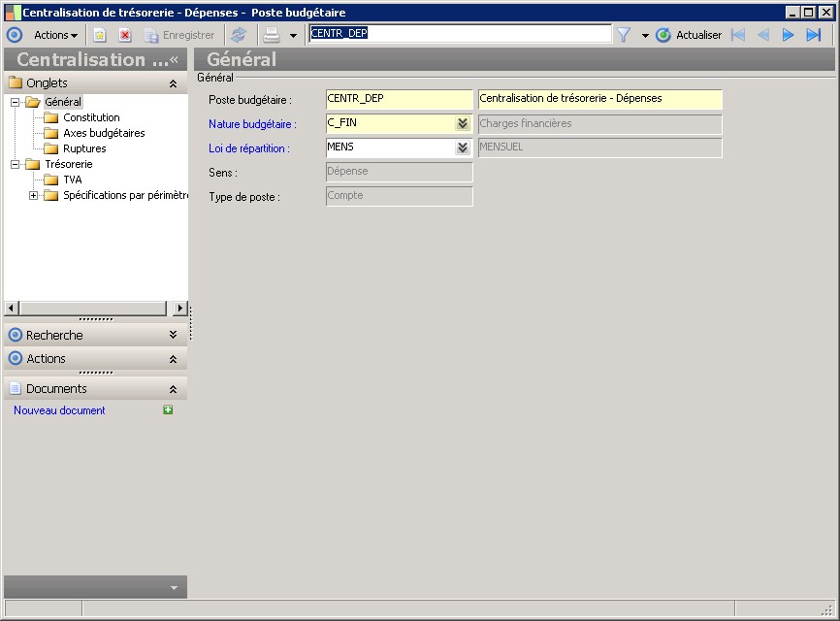This screenshot has width=840, height=621.
Task: Open the bottom panel configure arrow
Action: pyautogui.click(x=174, y=588)
